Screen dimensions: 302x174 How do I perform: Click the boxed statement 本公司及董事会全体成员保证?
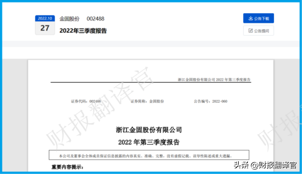(x=149, y=155)
